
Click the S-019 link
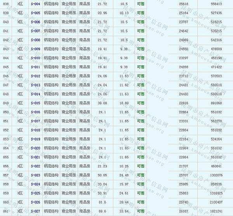tap(35, 139)
